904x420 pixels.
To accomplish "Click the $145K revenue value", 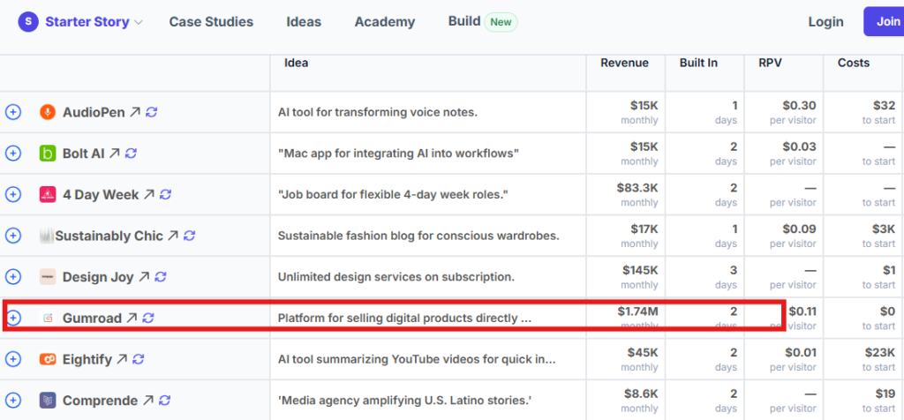I will [x=640, y=270].
